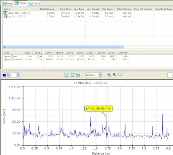173x155 pixels.
Task: Click the Zone 4 column header
Action: point(59,53)
